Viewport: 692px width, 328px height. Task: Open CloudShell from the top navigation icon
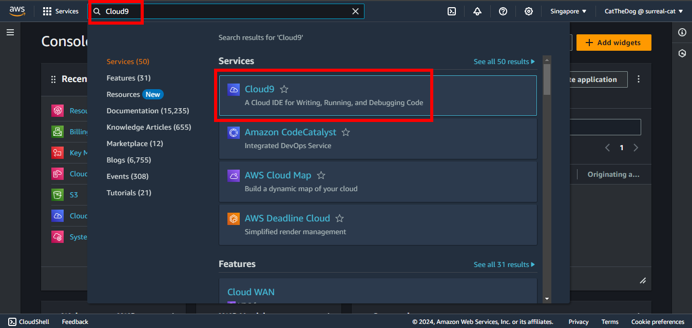452,11
